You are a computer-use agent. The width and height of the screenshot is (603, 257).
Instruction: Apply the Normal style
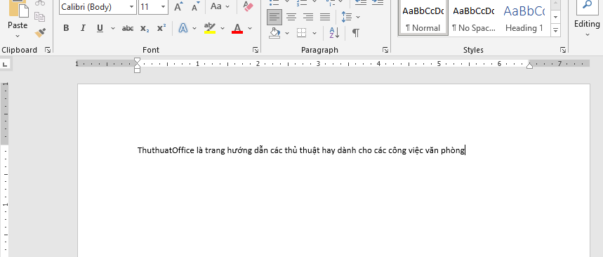423,17
